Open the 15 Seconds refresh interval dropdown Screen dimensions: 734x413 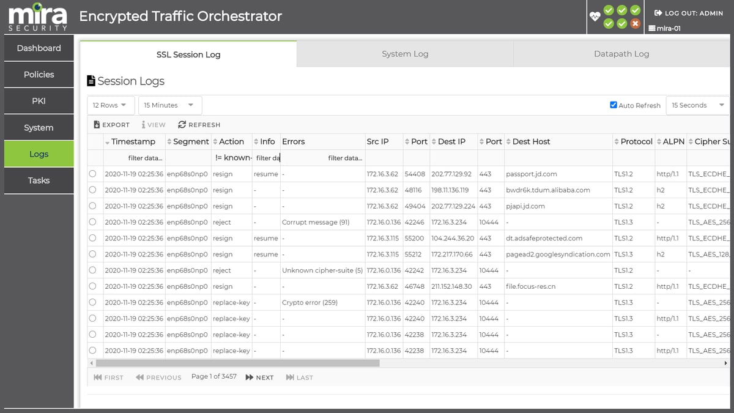[697, 105]
